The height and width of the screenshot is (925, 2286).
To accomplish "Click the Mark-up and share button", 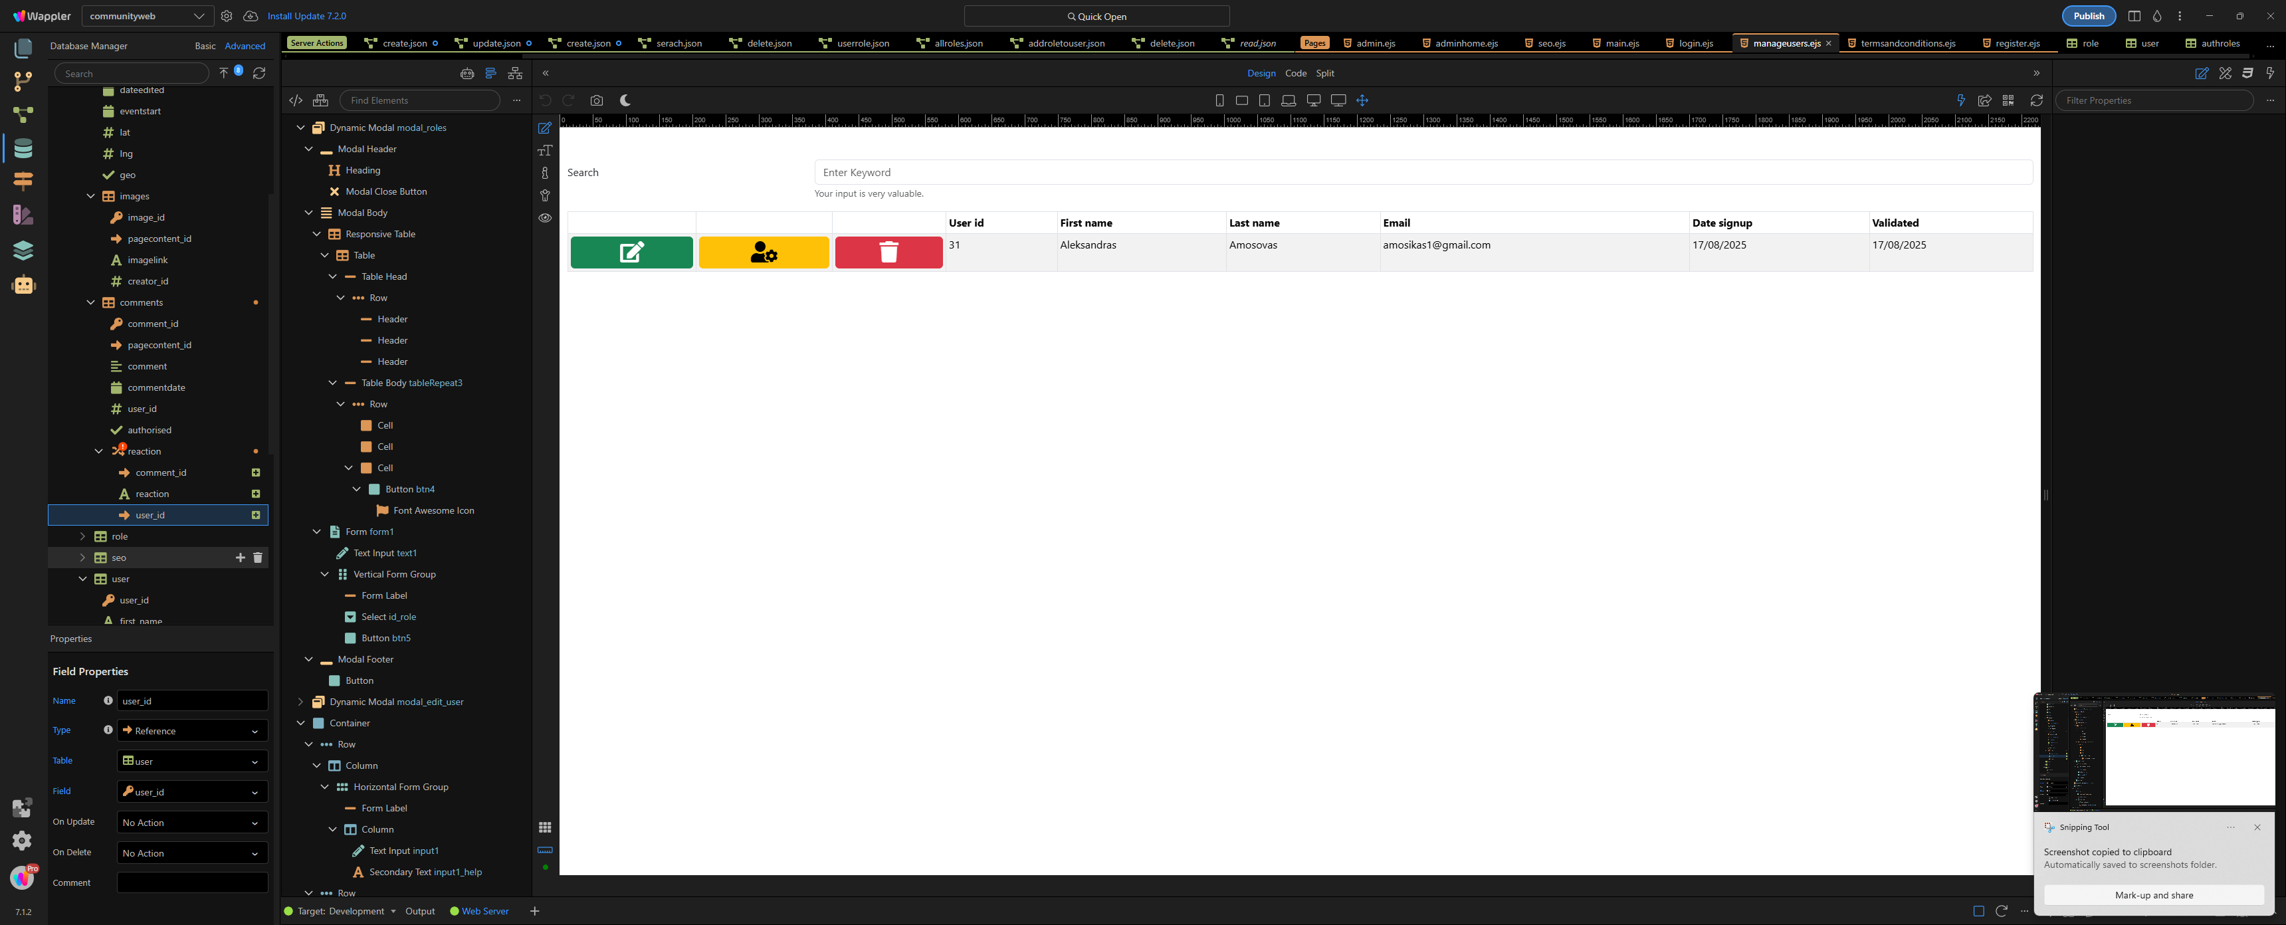I will point(2153,895).
